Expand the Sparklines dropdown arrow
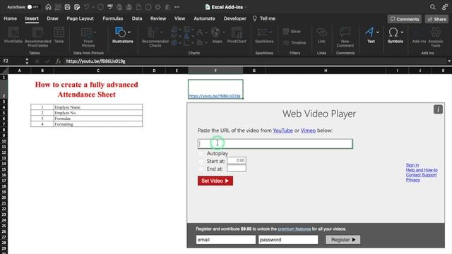This screenshot has height=254, width=452. click(270, 32)
